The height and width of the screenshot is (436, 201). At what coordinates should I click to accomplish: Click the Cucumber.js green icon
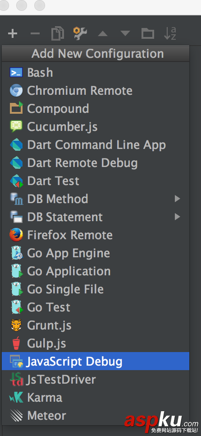[16, 126]
